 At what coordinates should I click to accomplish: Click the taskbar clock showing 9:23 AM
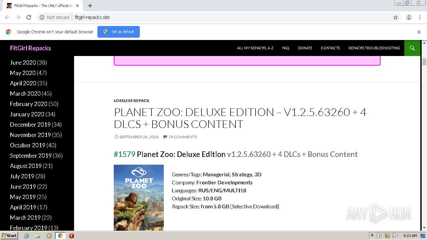410,236
